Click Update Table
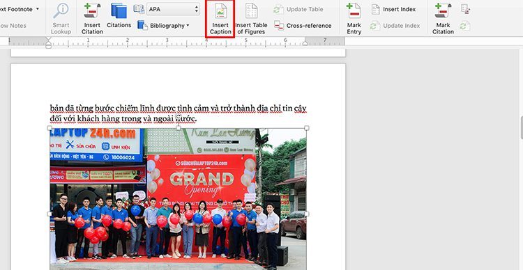The width and height of the screenshot is (523, 270). 298,9
